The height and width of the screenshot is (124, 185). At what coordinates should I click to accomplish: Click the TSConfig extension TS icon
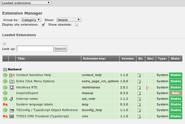tap(12, 111)
